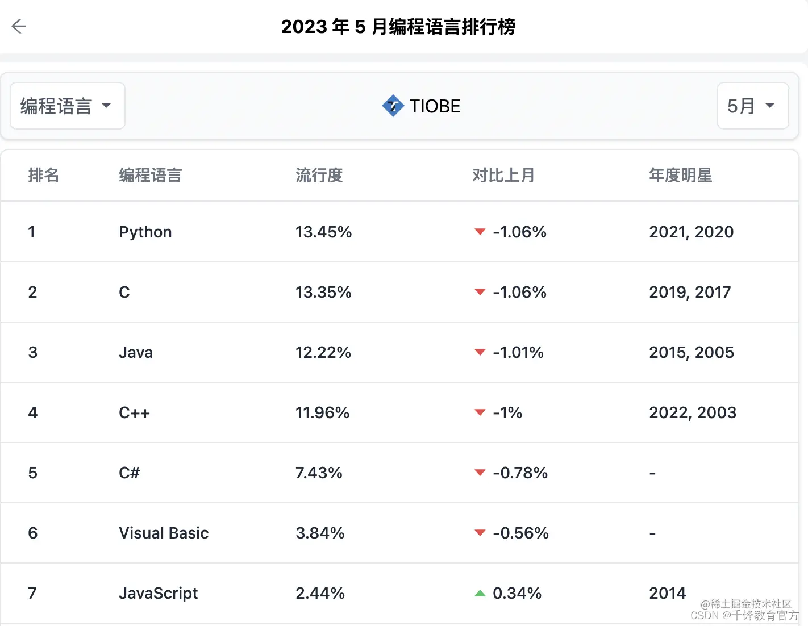Click the chevron arrow inside the 编程语言 selector
This screenshot has height=626, width=808.
point(107,106)
